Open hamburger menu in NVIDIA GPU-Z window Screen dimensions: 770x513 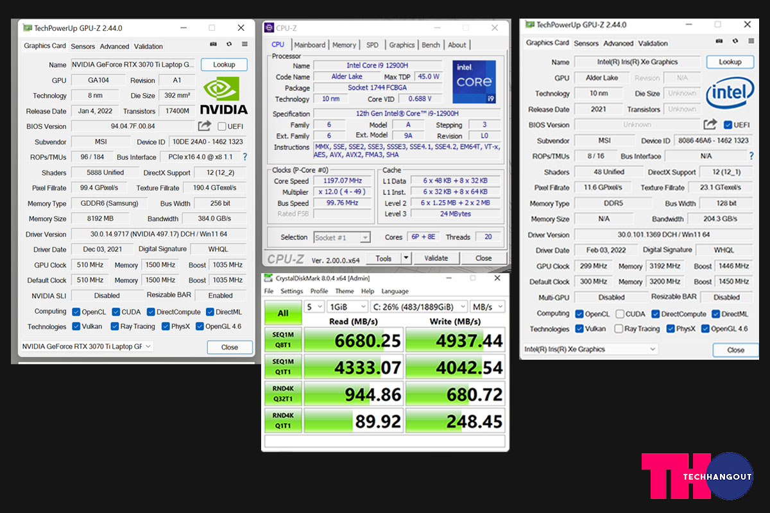tap(244, 45)
